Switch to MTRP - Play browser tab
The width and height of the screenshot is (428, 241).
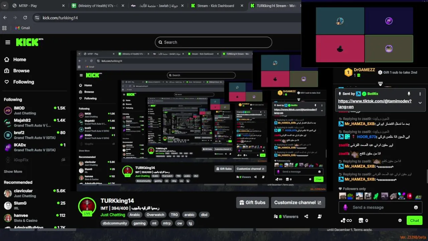tap(38, 6)
